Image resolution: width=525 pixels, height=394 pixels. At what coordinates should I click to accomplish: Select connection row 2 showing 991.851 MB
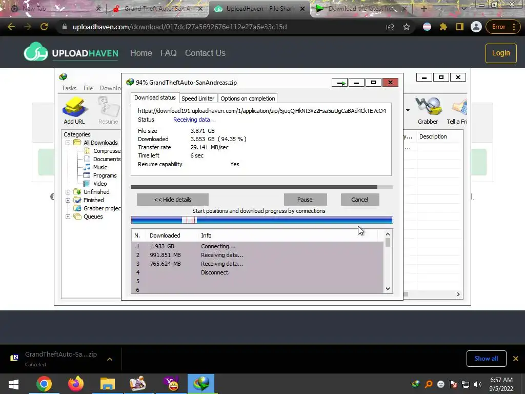257,255
